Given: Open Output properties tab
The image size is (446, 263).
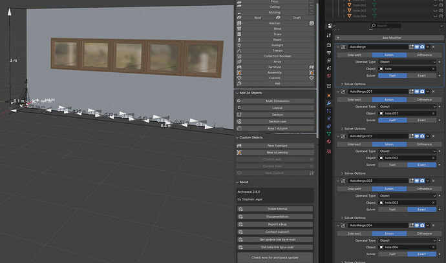Looking at the screenshot, I should (x=329, y=53).
